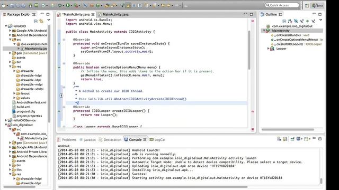The image size is (339, 190).
Task: Open the Problems tab
Action: [x=67, y=139]
